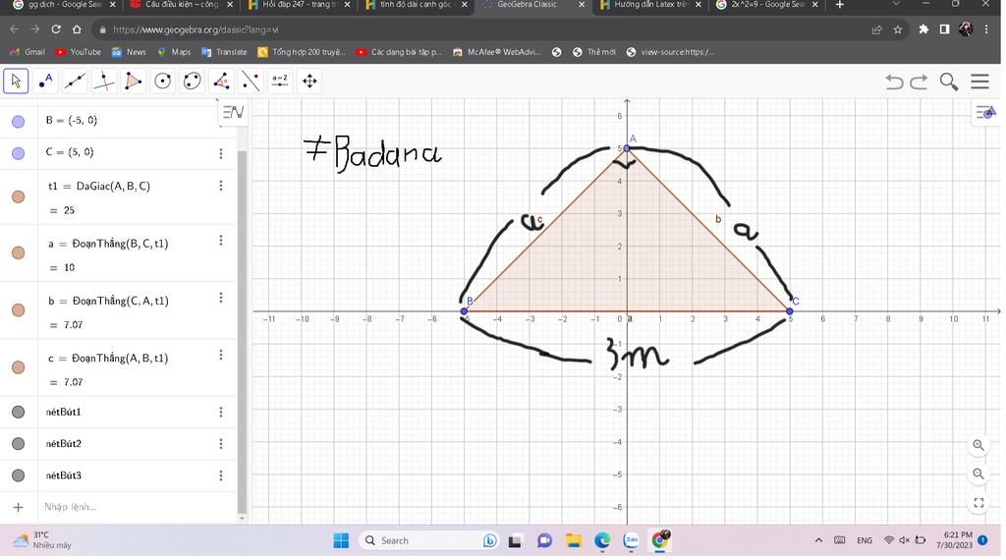Click the Nhập lệnh input field

(x=118, y=507)
